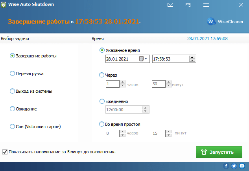Select the Перезагрузка radio option
The height and width of the screenshot is (171, 249).
click(12, 74)
